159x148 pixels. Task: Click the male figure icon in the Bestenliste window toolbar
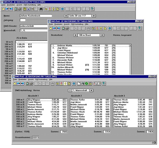tap(101, 28)
